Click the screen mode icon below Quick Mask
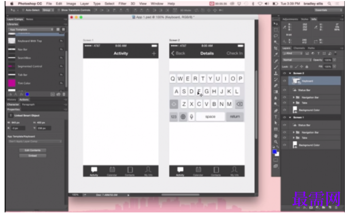This screenshot has height=215, width=350. coord(276,166)
